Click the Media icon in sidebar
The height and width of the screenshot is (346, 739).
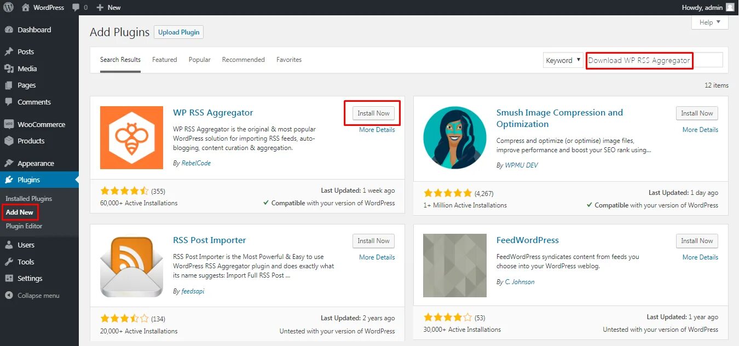9,68
